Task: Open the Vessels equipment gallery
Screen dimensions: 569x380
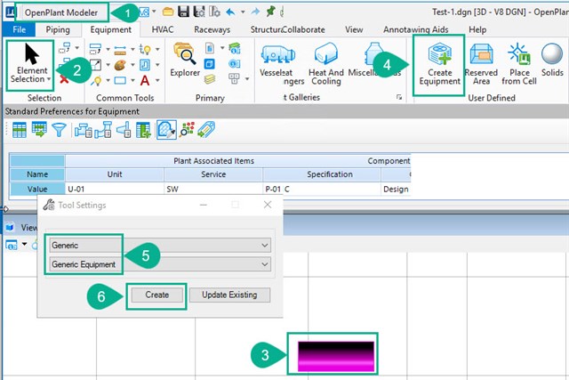Action: pos(277,60)
